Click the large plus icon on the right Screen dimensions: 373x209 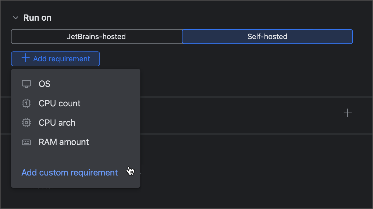(348, 113)
